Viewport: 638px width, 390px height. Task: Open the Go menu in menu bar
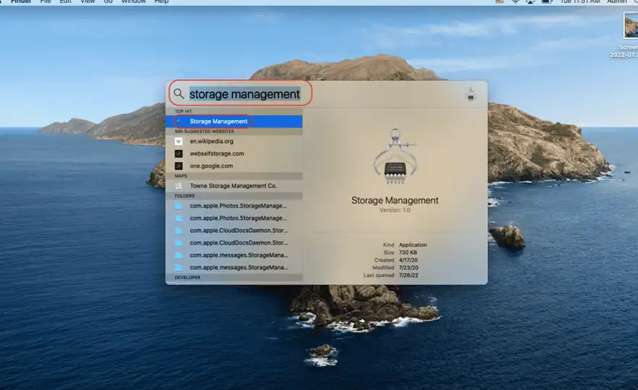[108, 1]
